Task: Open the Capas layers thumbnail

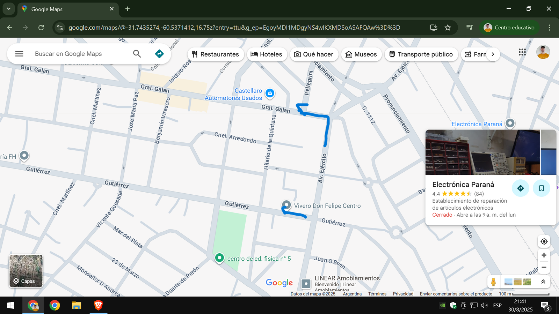Action: point(26,271)
